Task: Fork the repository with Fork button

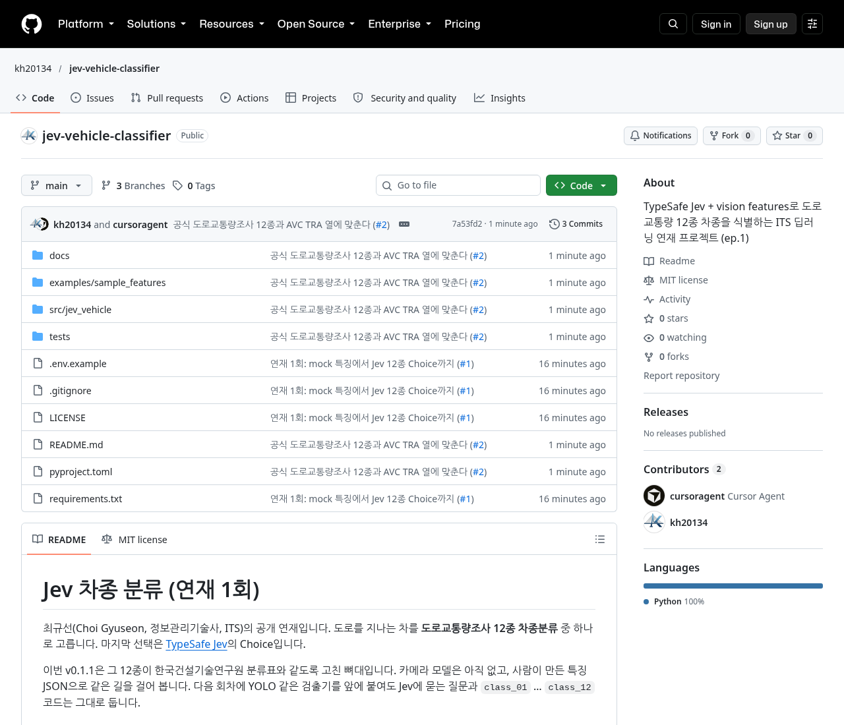Action: 731,136
